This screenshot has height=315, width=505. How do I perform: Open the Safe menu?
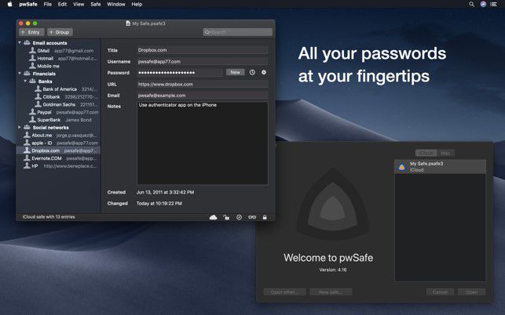[96, 4]
